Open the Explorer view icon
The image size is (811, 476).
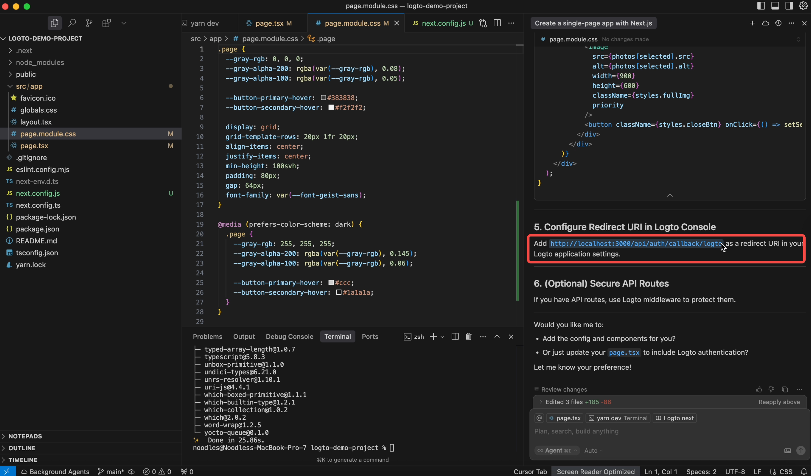coord(55,23)
